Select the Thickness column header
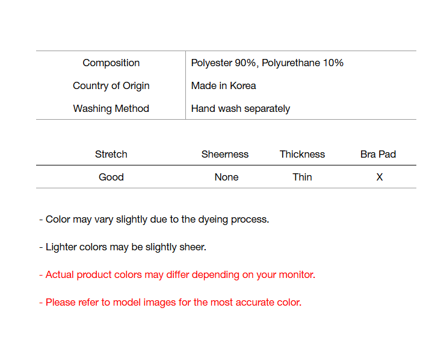The width and height of the screenshot is (438, 361). pos(302,154)
